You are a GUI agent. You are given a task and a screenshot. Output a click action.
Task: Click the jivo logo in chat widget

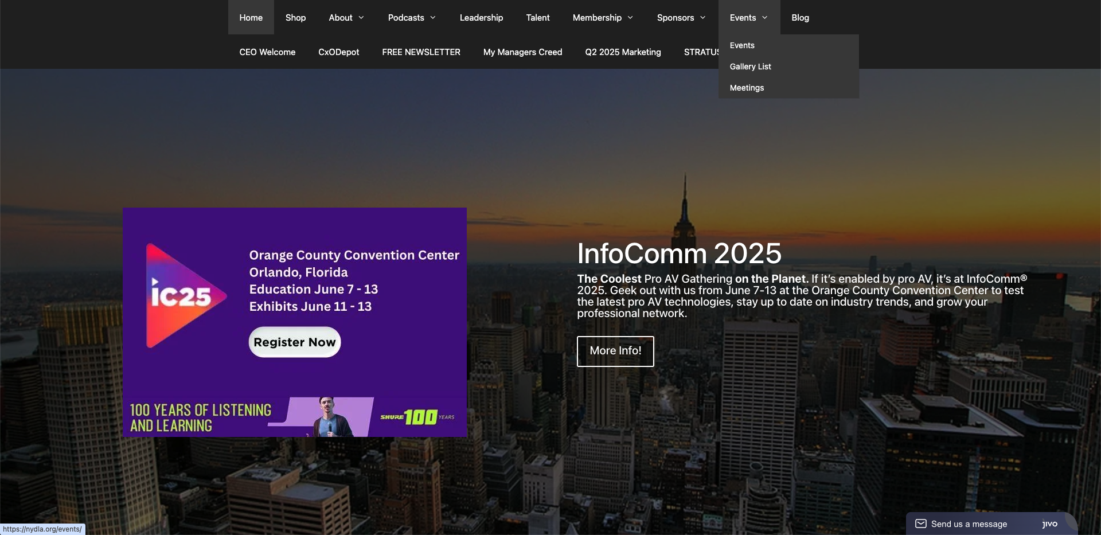pyautogui.click(x=1049, y=524)
